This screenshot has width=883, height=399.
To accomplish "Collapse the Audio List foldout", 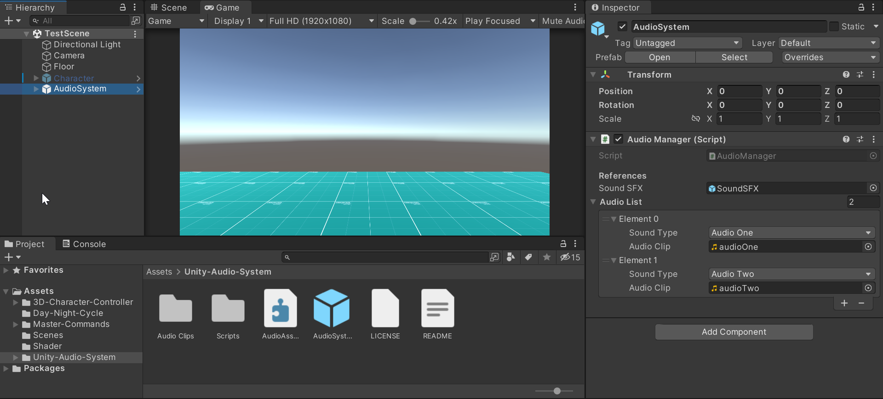I will pos(593,202).
